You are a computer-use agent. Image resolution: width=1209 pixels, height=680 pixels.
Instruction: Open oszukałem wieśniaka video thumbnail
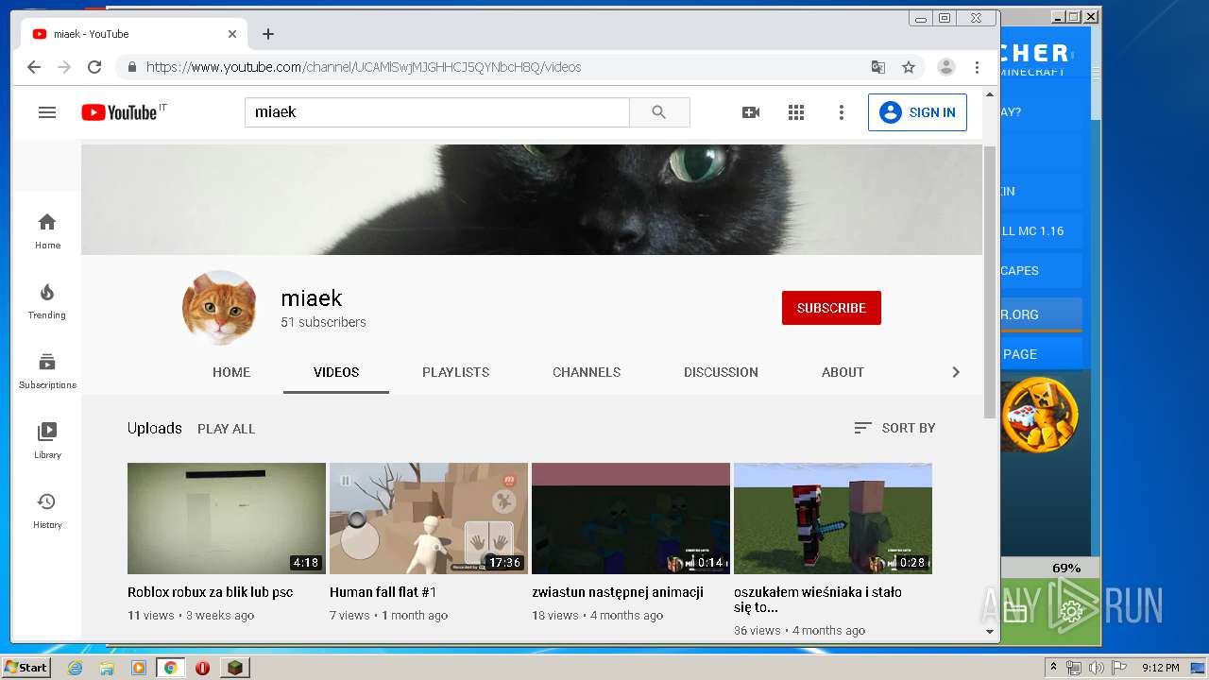click(833, 518)
